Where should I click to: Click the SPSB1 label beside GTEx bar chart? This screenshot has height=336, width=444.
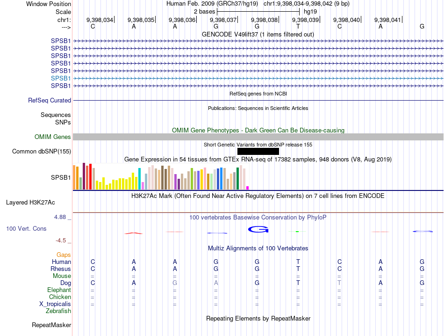pyautogui.click(x=61, y=177)
